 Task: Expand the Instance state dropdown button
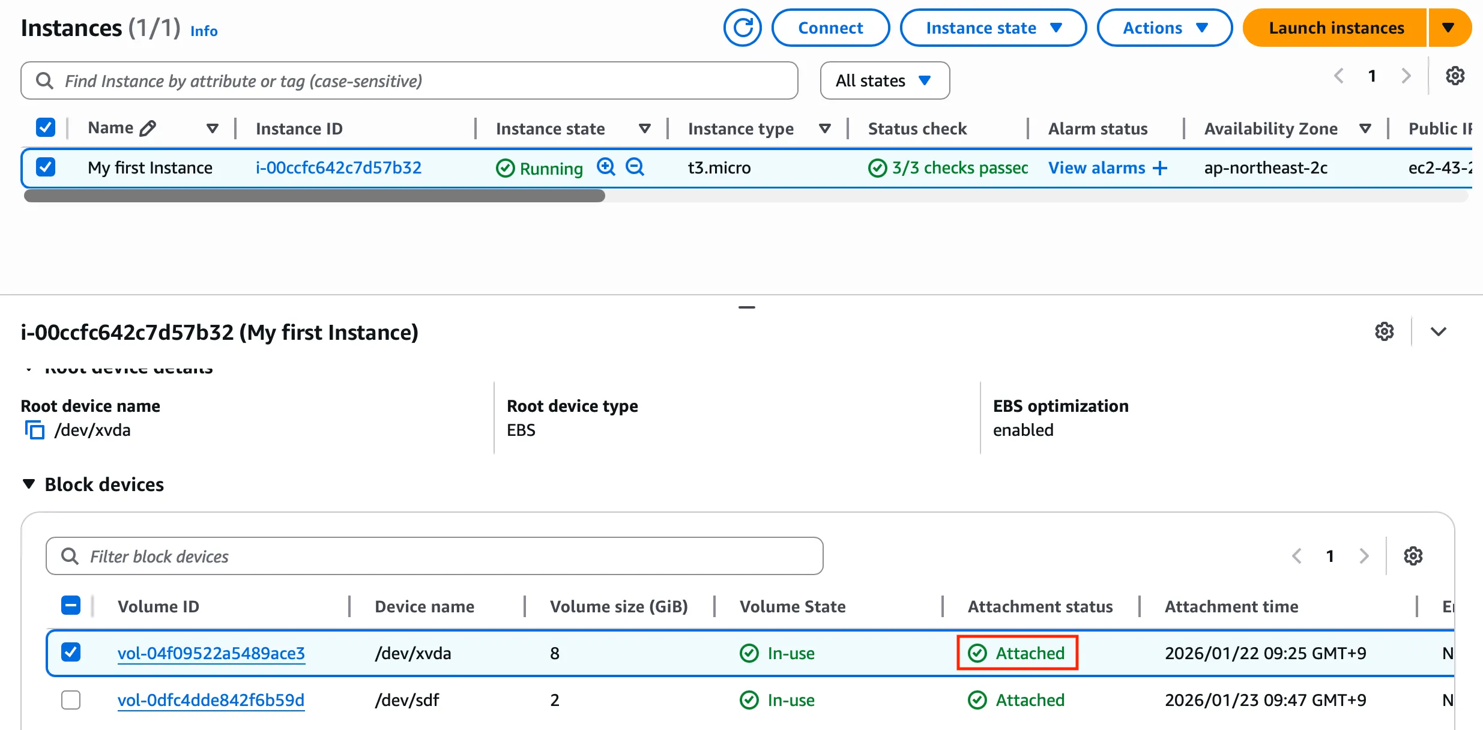993,28
